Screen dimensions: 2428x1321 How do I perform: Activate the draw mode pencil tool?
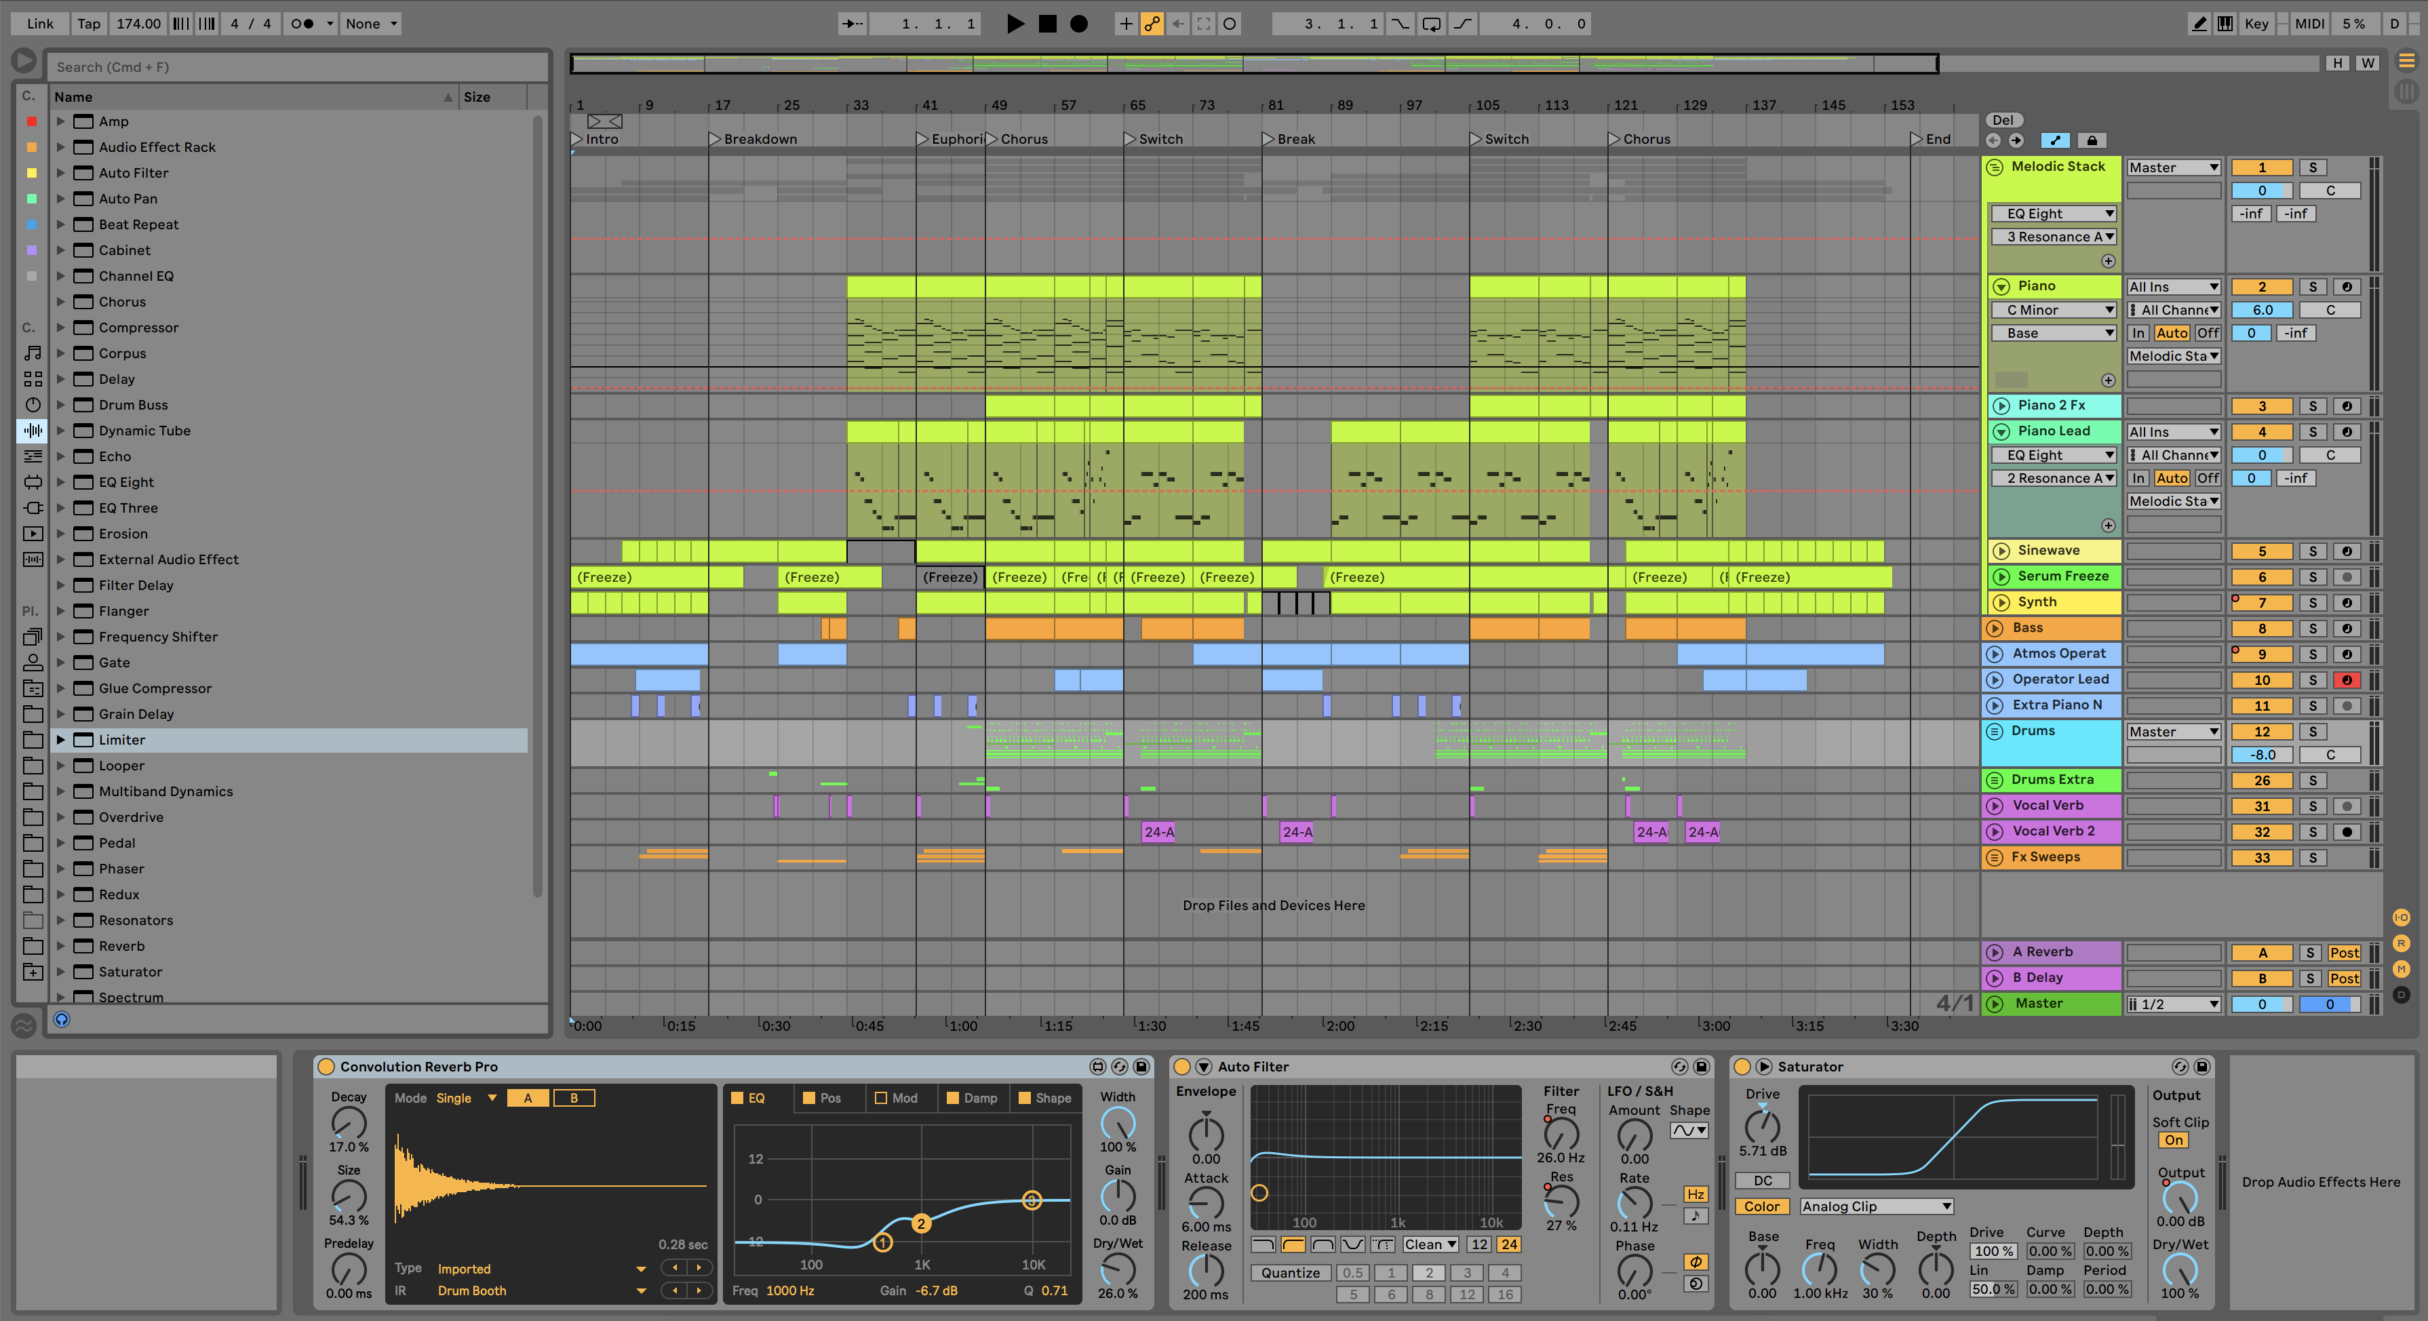tap(2200, 24)
